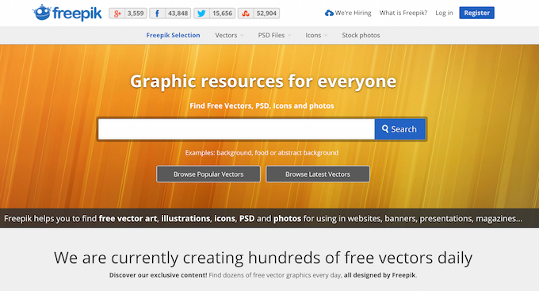The height and width of the screenshot is (291, 539).
Task: Expand the Vectors dropdown arrow
Action: coord(242,36)
